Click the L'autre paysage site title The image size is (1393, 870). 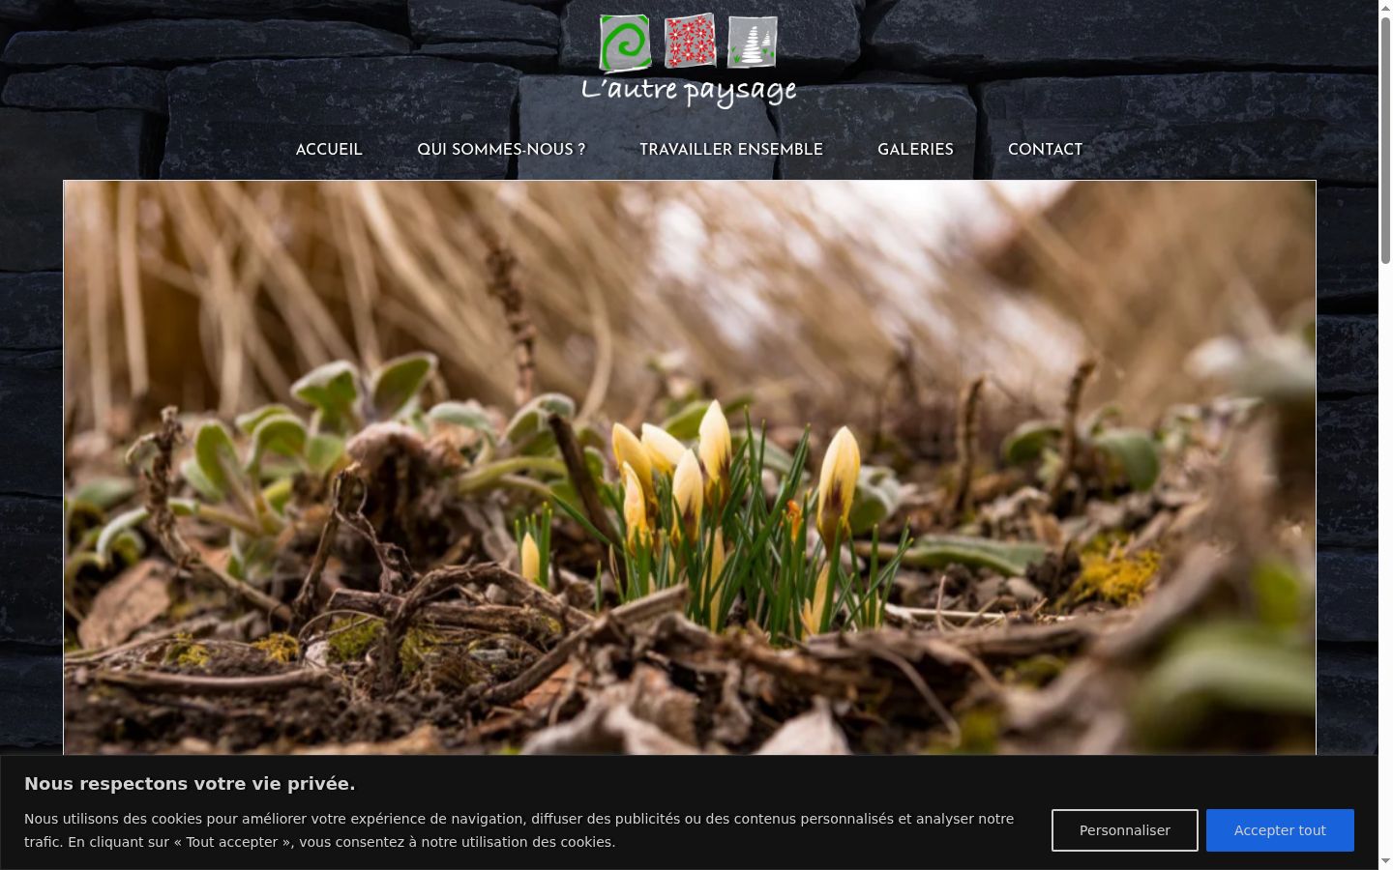689,91
